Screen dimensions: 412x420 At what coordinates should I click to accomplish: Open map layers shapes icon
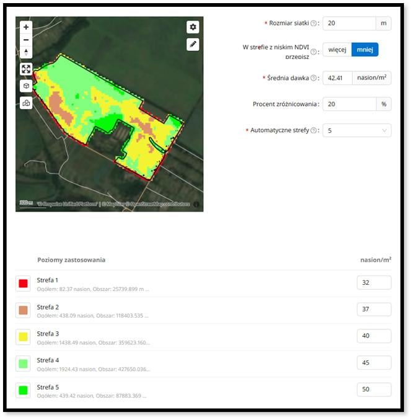[x=26, y=103]
